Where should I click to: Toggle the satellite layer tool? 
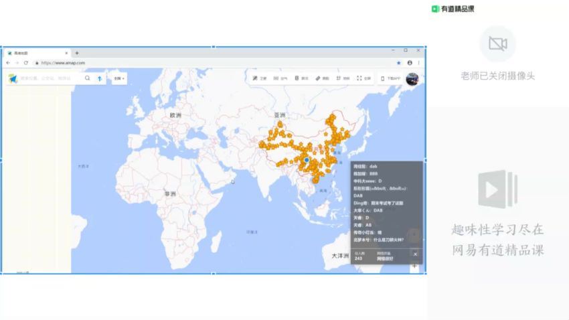pyautogui.click(x=260, y=78)
